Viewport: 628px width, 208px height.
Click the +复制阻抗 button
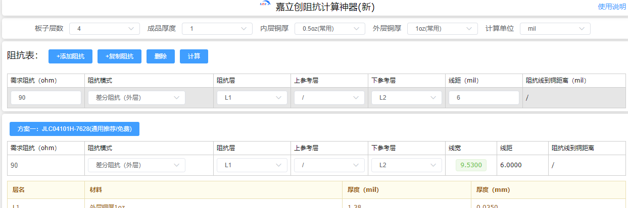[119, 56]
